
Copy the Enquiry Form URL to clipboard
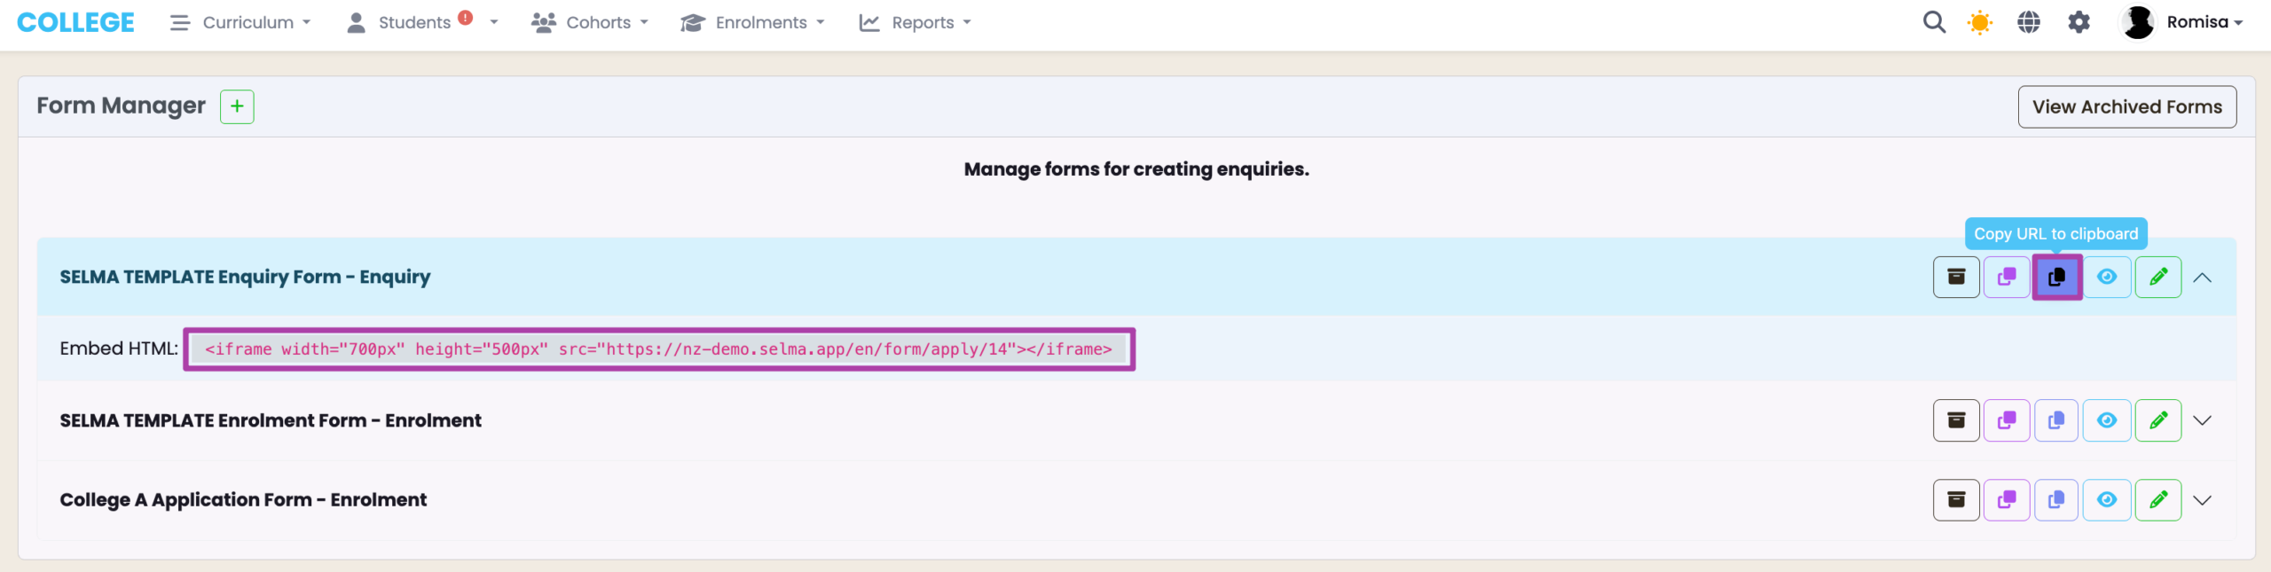pos(2056,278)
